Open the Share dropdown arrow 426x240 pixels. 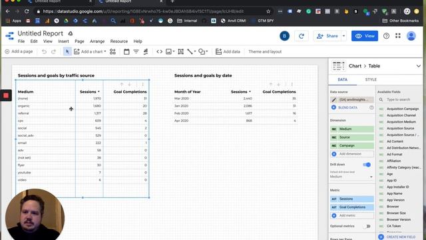(x=343, y=36)
